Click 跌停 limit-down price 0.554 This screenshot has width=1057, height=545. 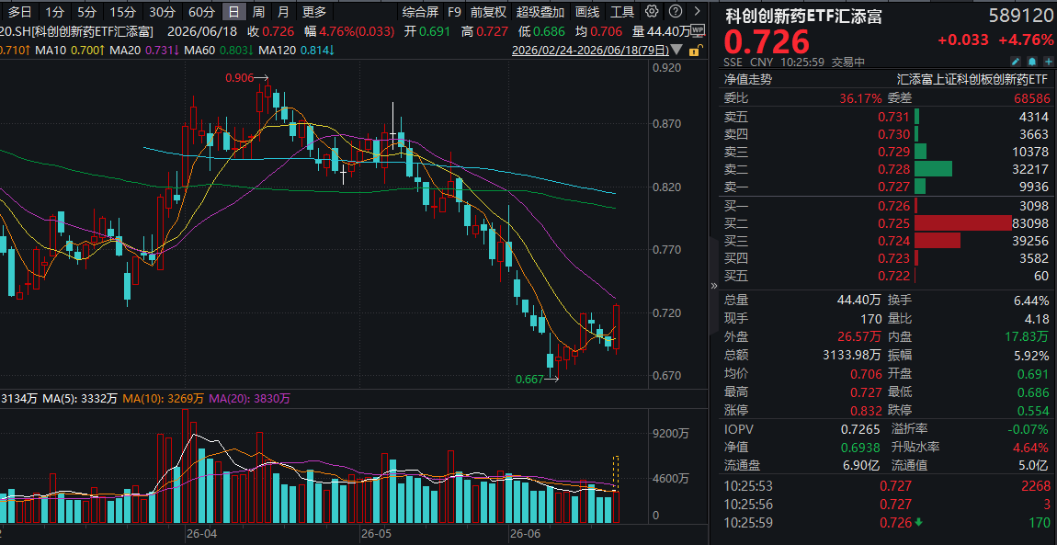tap(1034, 410)
